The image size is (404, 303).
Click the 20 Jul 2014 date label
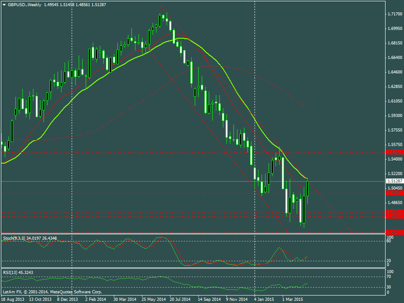(x=180, y=299)
